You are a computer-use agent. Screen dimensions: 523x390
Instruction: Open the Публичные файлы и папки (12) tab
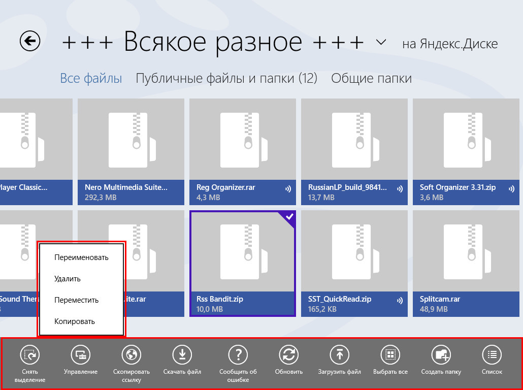click(226, 78)
